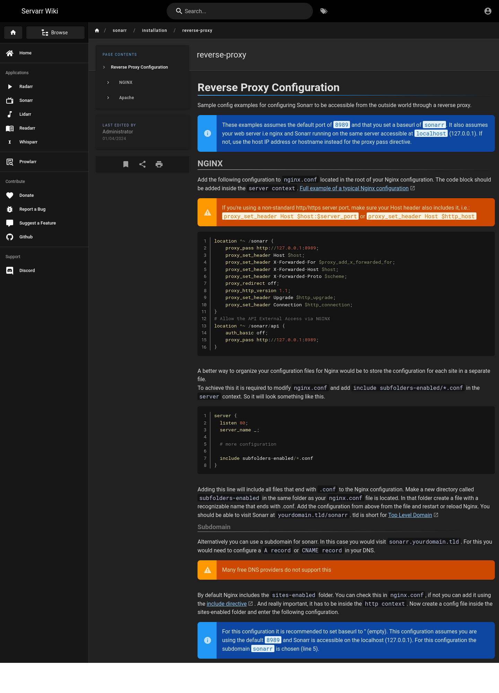Expand chevron beside NGINX entry
The height and width of the screenshot is (693, 499).
click(x=108, y=82)
